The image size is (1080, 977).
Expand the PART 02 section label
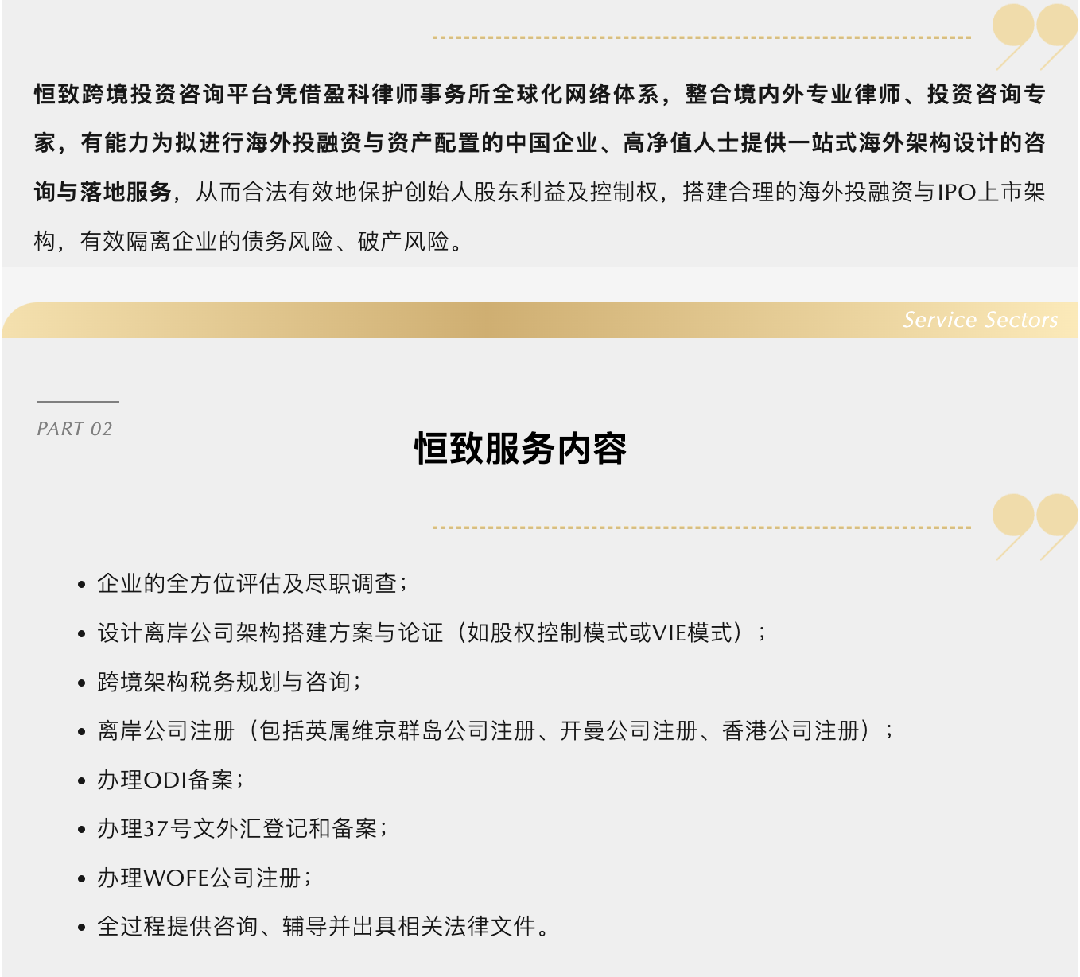point(76,427)
